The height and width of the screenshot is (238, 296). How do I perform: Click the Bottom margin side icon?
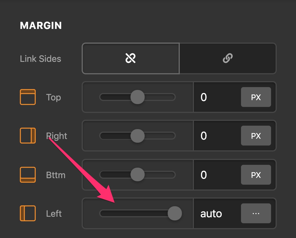pos(28,175)
